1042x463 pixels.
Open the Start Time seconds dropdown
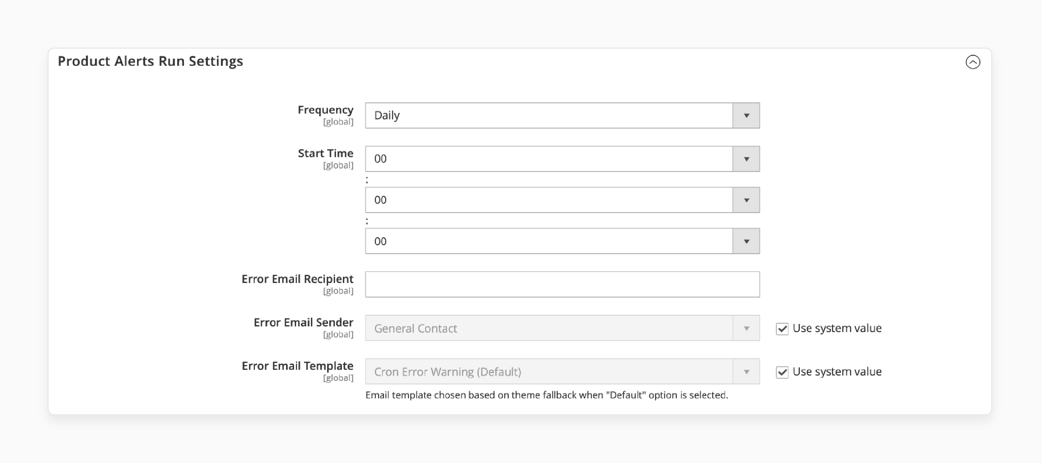(562, 241)
